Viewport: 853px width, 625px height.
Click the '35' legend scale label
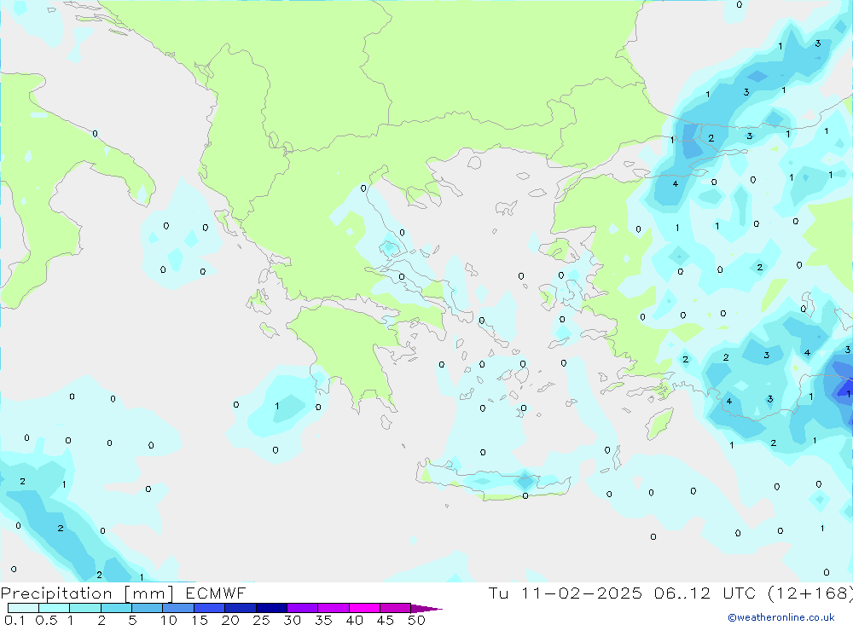pos(323,620)
